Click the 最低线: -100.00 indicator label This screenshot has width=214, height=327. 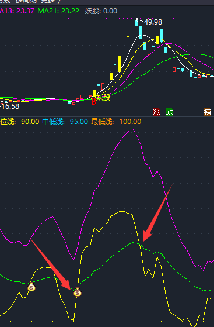(116, 121)
